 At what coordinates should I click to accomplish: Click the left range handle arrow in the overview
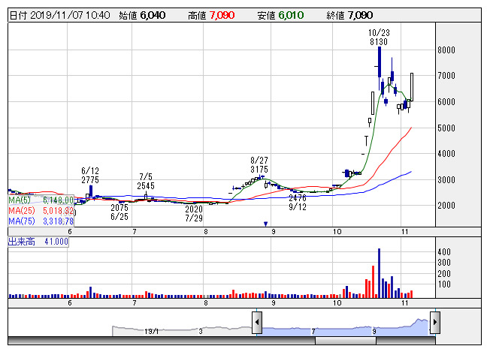coord(256,323)
